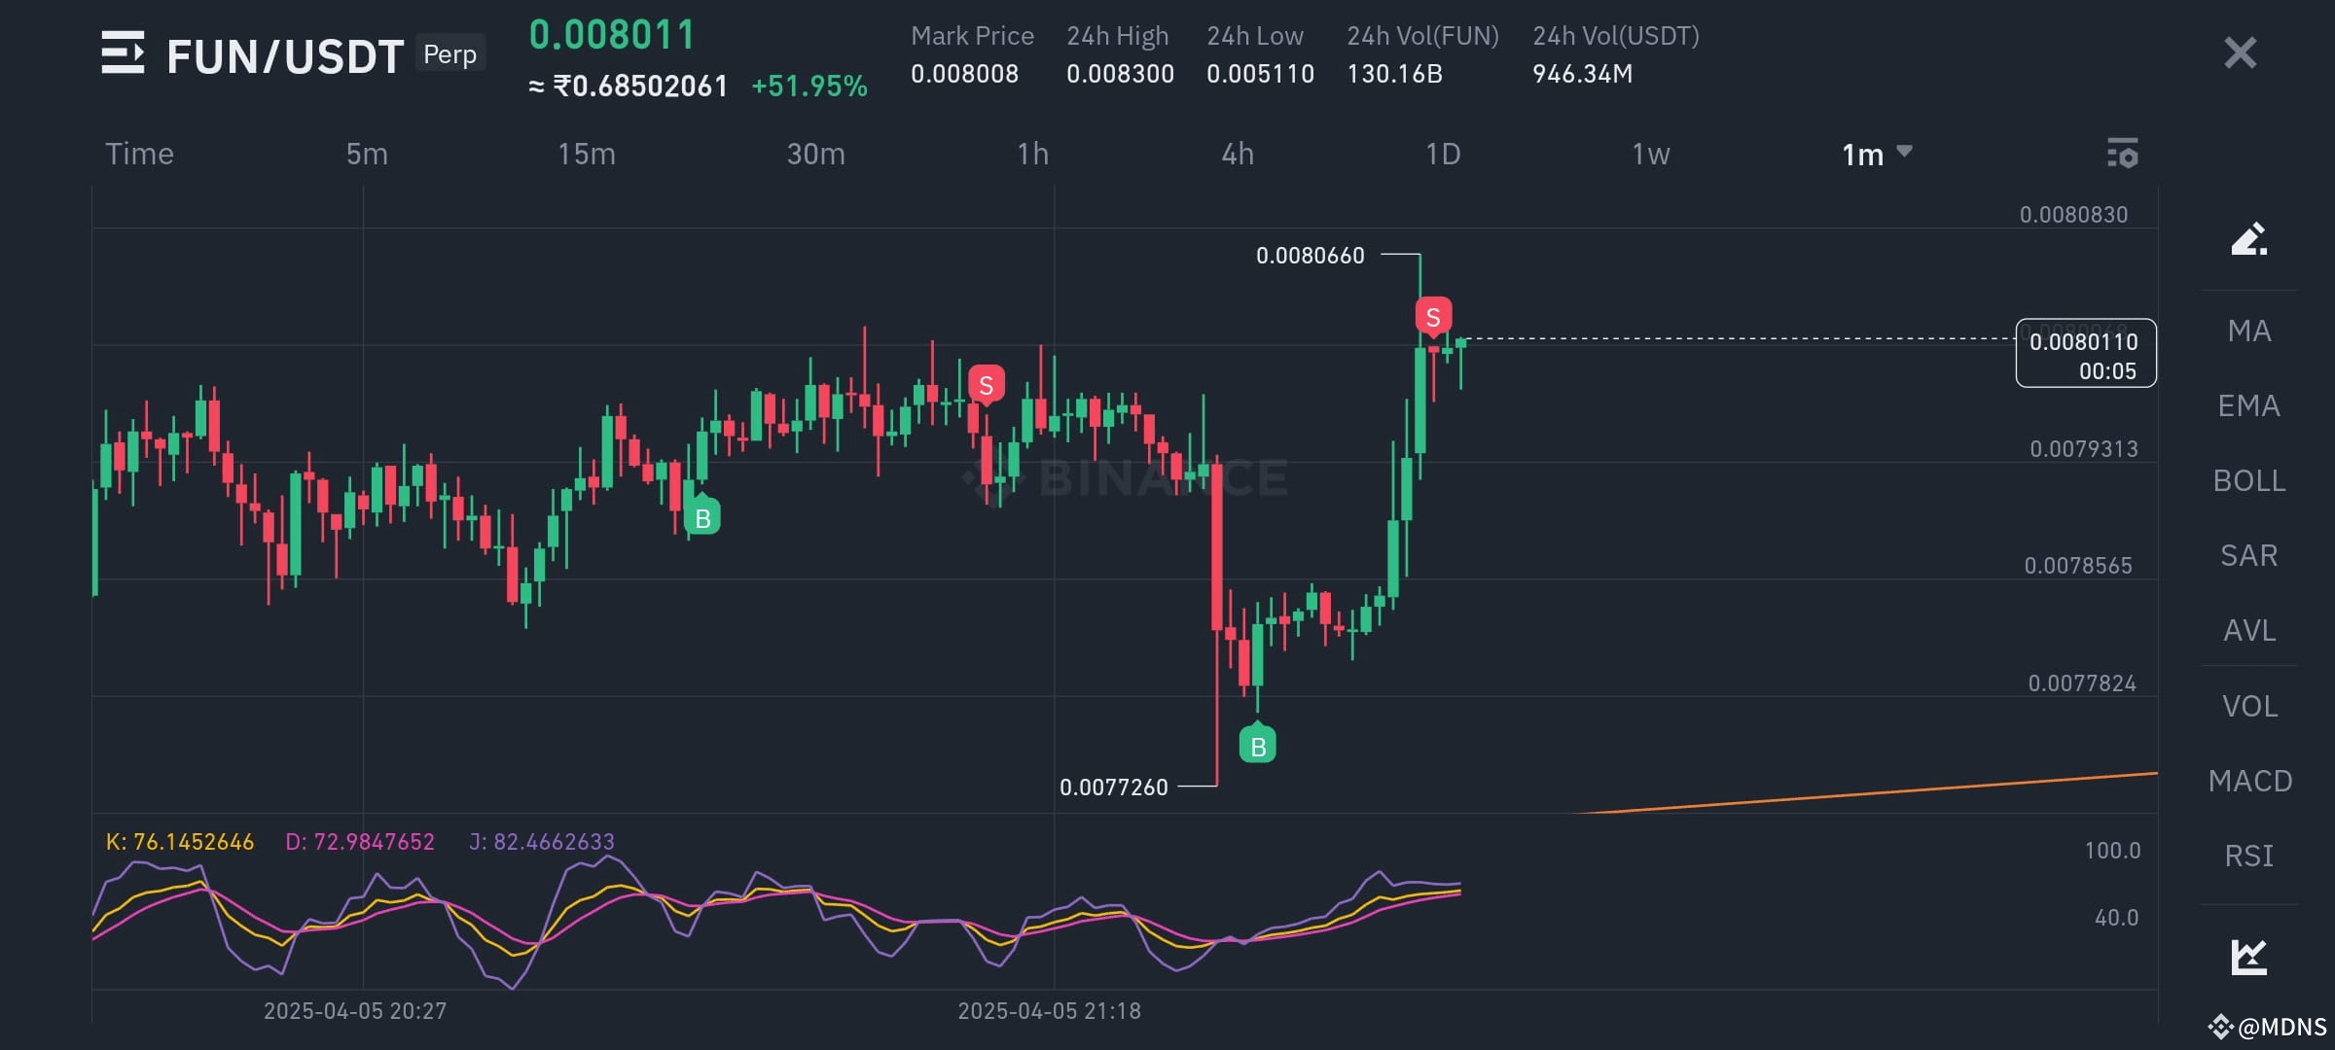The image size is (2335, 1050).
Task: Expand the 1m interval dropdown
Action: point(1877,154)
